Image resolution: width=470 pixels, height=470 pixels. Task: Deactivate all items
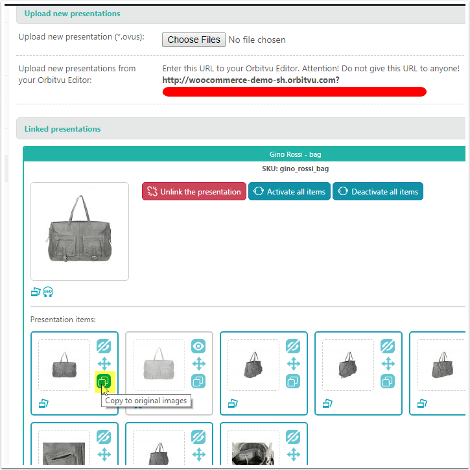378,191
